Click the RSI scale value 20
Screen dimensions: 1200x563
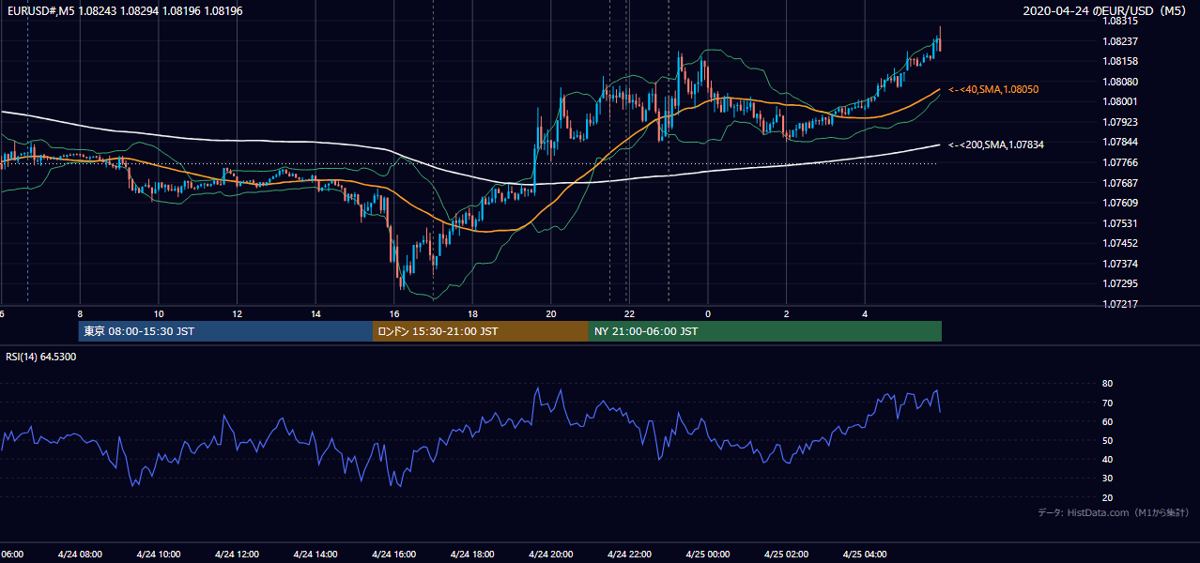pyautogui.click(x=1108, y=497)
